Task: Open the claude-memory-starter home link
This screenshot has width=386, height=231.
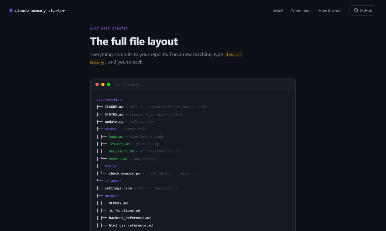Action: coord(37,10)
